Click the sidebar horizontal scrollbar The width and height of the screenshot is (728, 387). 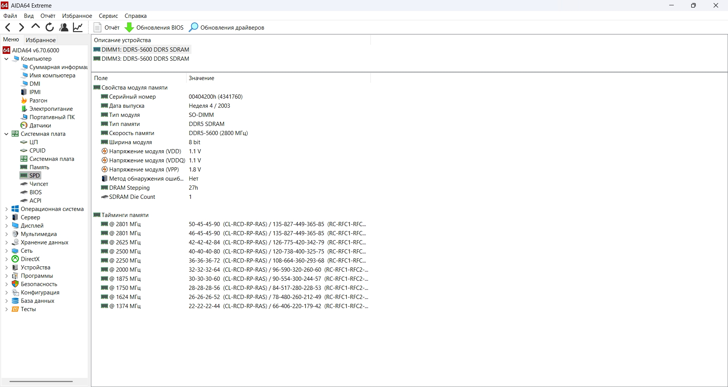click(x=41, y=381)
